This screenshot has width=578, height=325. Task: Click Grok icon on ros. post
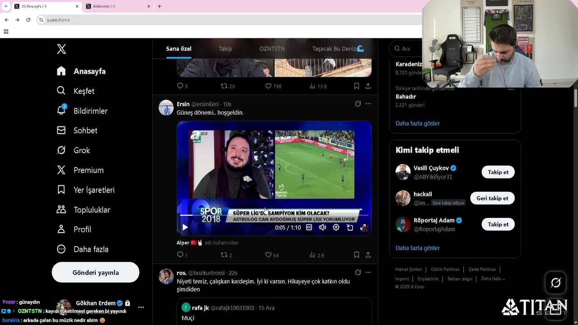click(x=358, y=273)
